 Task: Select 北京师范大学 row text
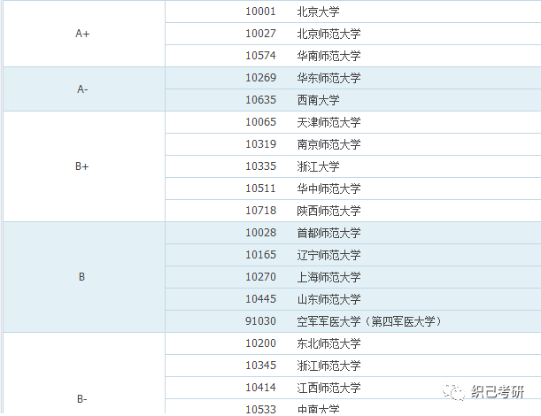(328, 34)
